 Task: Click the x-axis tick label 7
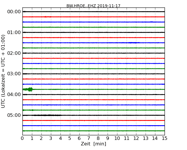pyautogui.click(x=89, y=138)
